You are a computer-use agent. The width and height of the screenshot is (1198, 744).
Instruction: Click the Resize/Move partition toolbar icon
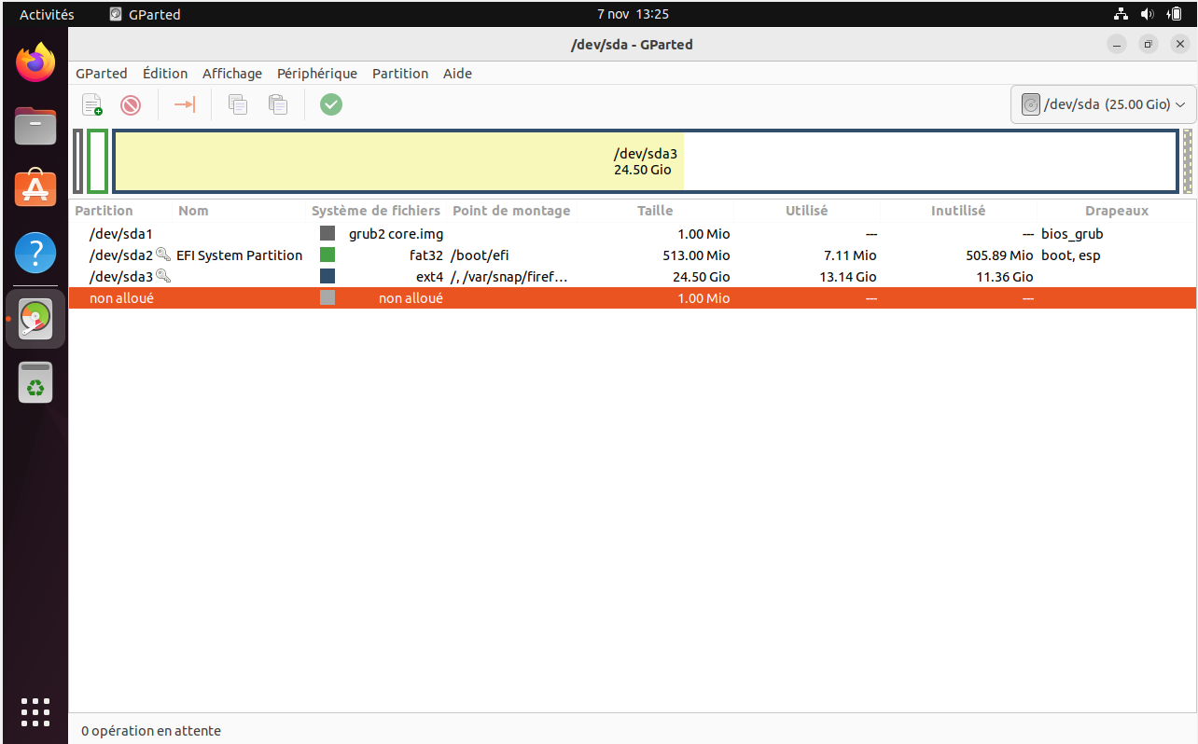[185, 104]
